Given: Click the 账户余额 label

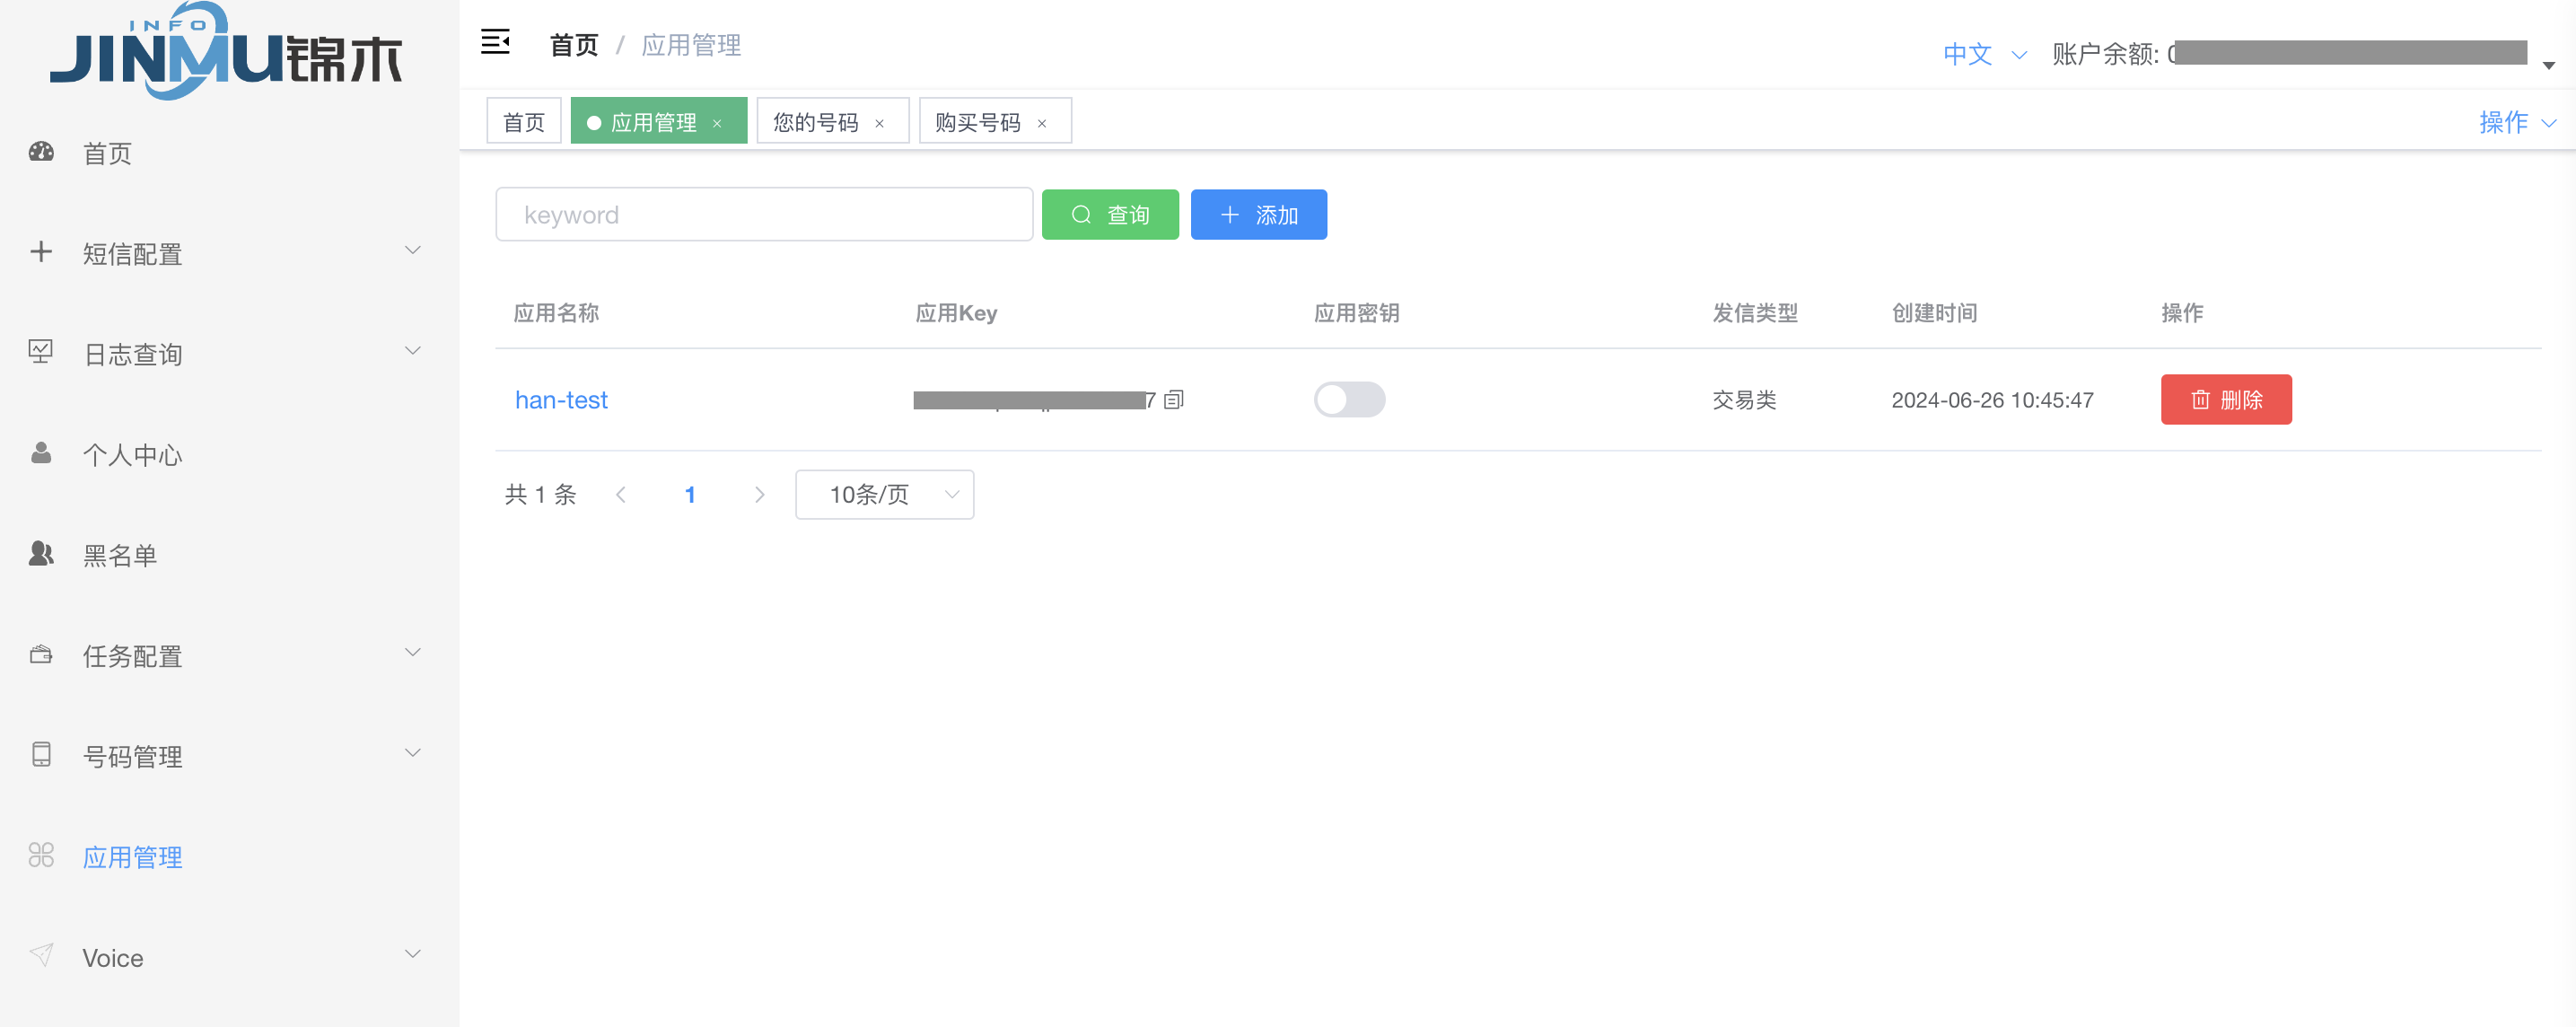Looking at the screenshot, I should pyautogui.click(x=2106, y=54).
